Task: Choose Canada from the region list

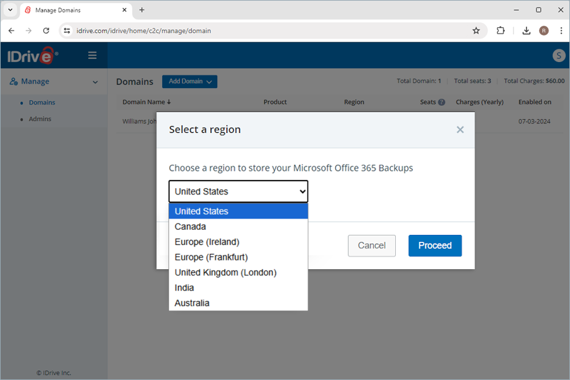Action: click(x=191, y=227)
